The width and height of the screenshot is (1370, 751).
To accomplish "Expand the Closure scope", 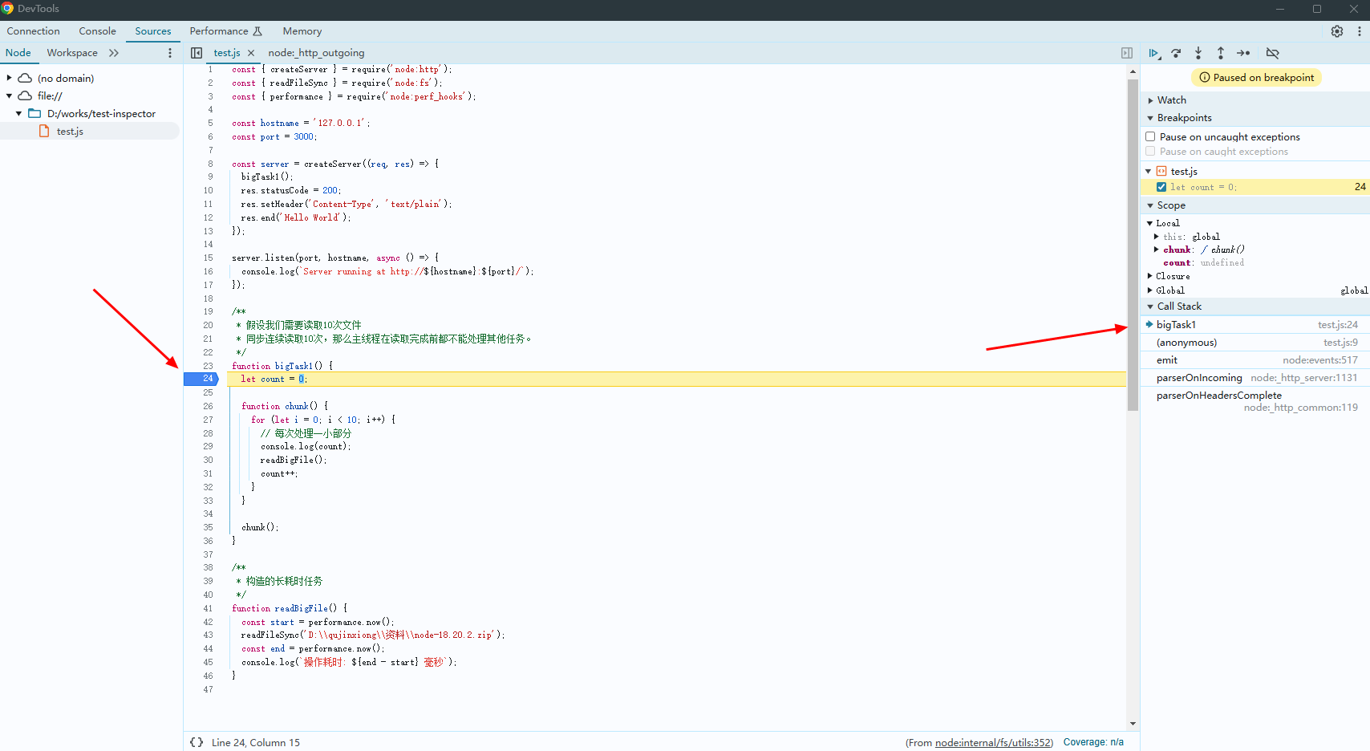I will (1149, 276).
